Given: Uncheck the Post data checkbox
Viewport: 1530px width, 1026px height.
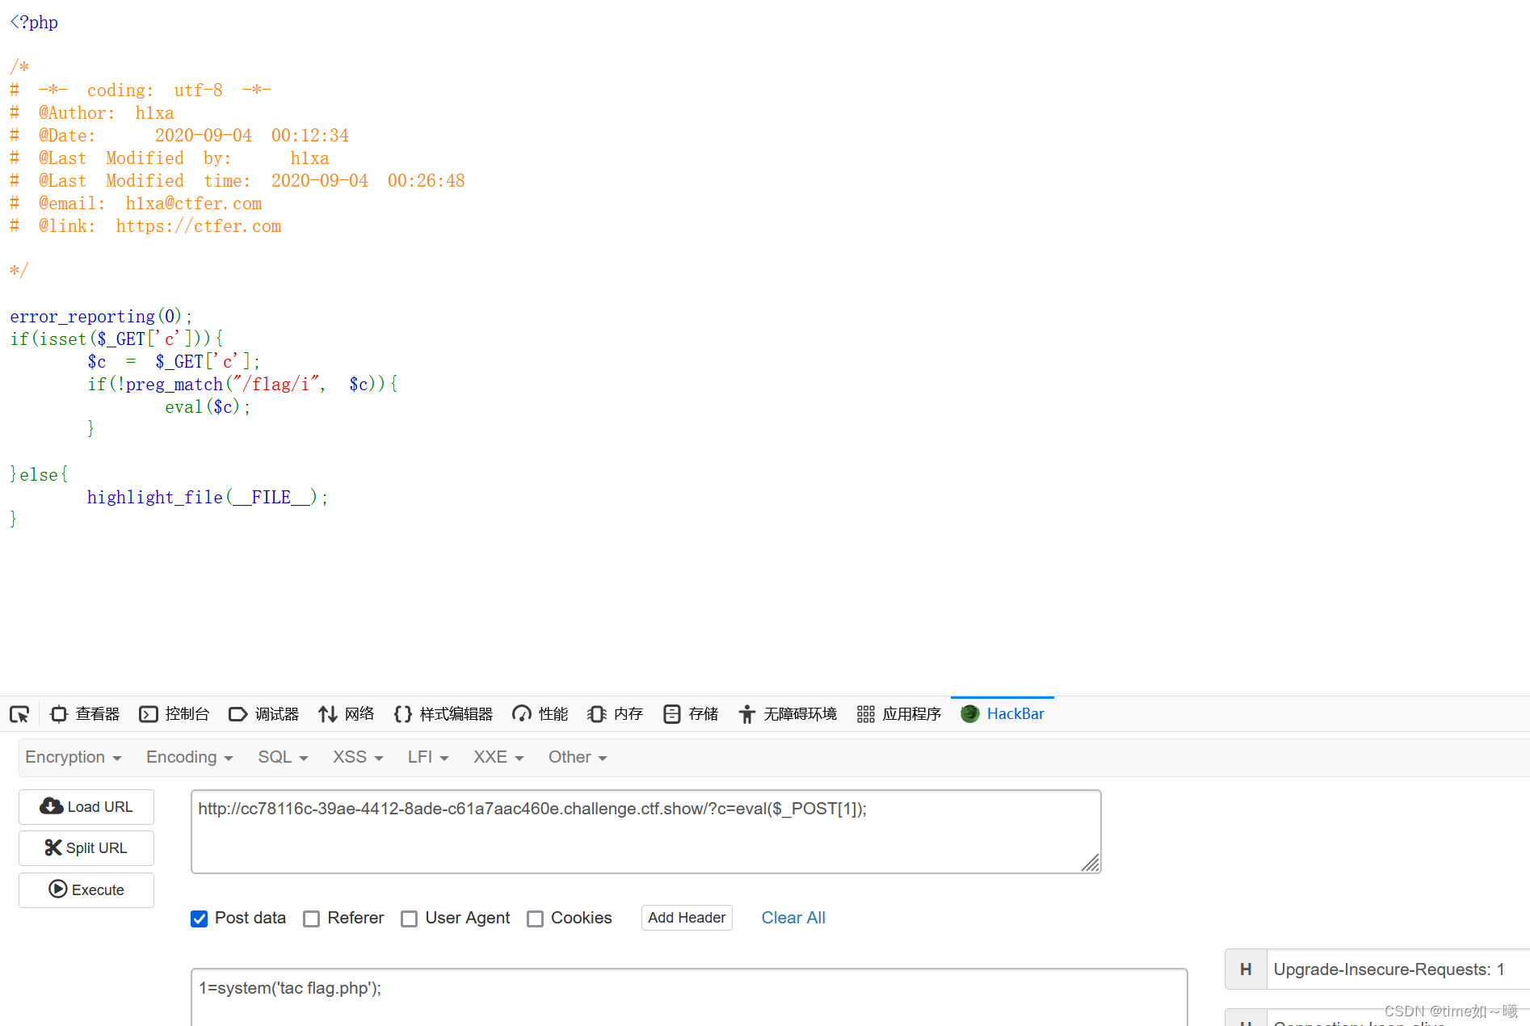Looking at the screenshot, I should click(200, 919).
